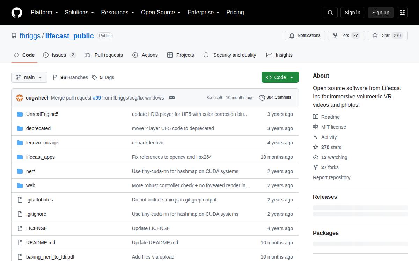Click the Sign up button
The image size is (419, 261).
(381, 13)
